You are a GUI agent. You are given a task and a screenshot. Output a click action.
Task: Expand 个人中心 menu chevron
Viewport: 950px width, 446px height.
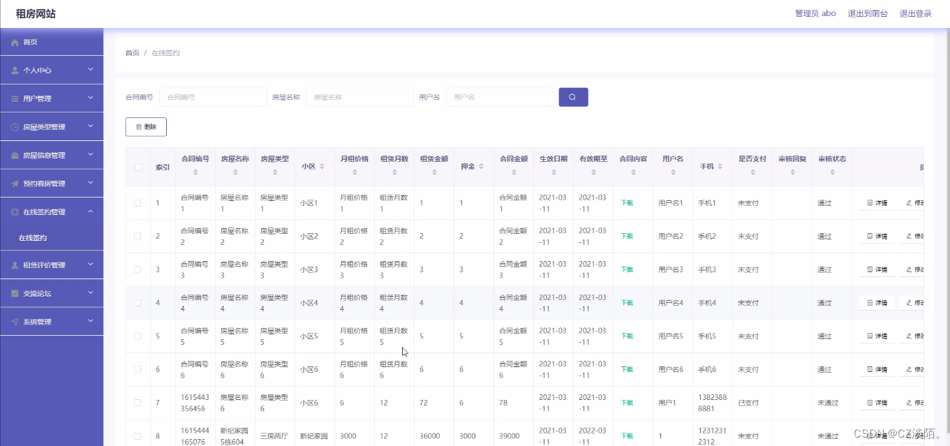(91, 70)
